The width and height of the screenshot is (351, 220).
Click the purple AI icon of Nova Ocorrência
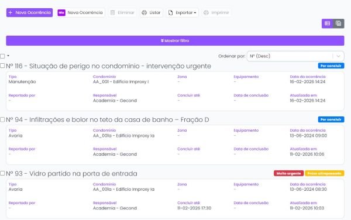pos(61,12)
